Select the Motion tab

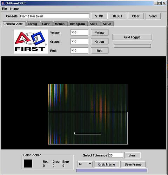click(60, 24)
